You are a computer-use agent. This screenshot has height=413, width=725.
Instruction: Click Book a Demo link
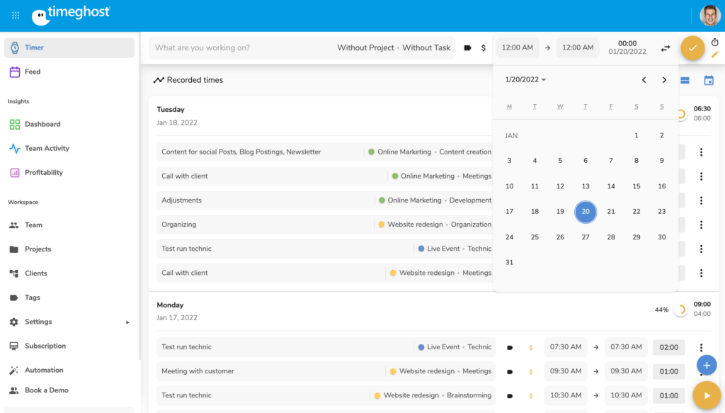point(47,390)
